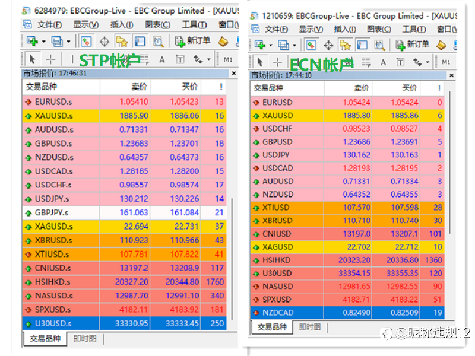Expand arrows tool dropdown in STP window
Viewport: 475px width, 356px height.
point(209,60)
